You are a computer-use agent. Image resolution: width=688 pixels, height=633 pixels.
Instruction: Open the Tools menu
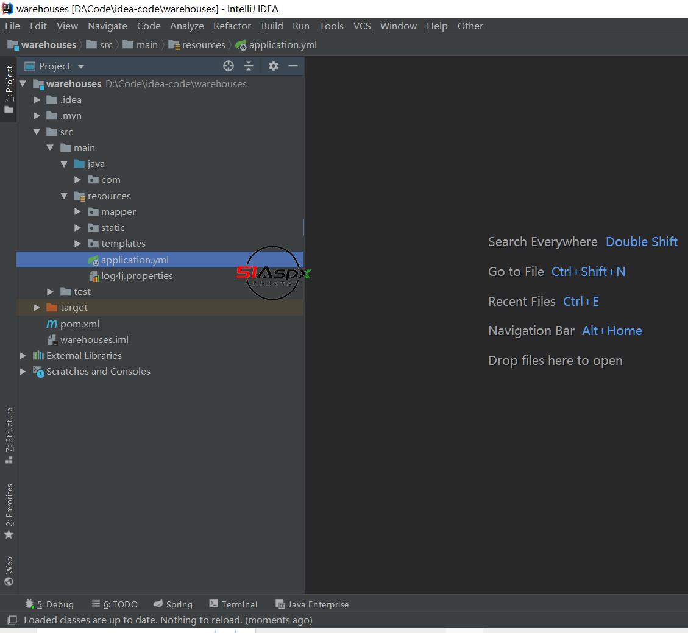click(x=332, y=26)
